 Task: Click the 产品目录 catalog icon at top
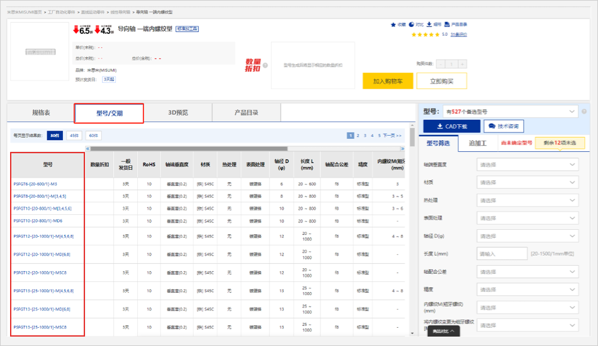[447, 24]
